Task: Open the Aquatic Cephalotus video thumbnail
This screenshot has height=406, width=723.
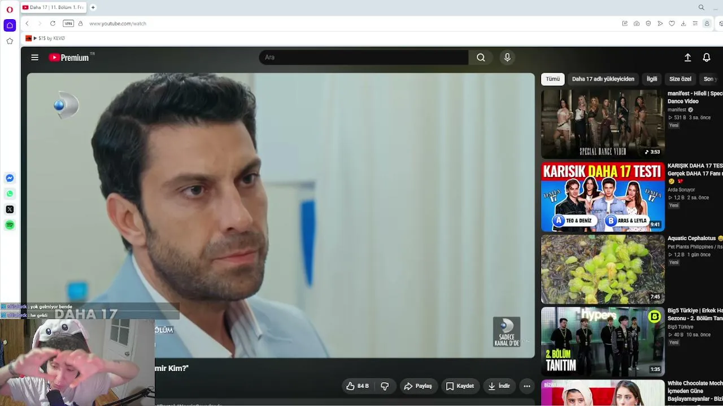Action: coord(603,270)
